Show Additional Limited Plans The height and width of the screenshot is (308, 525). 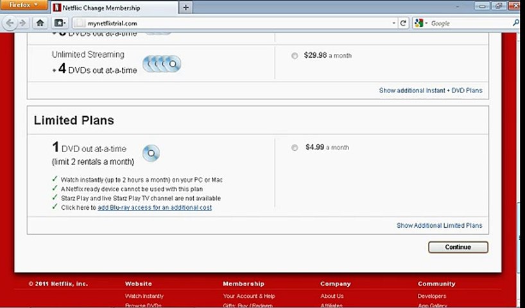click(x=439, y=225)
